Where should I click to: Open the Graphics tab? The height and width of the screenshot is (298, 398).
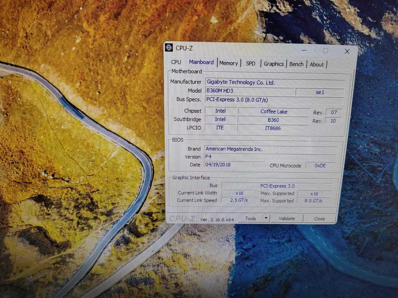click(x=273, y=64)
